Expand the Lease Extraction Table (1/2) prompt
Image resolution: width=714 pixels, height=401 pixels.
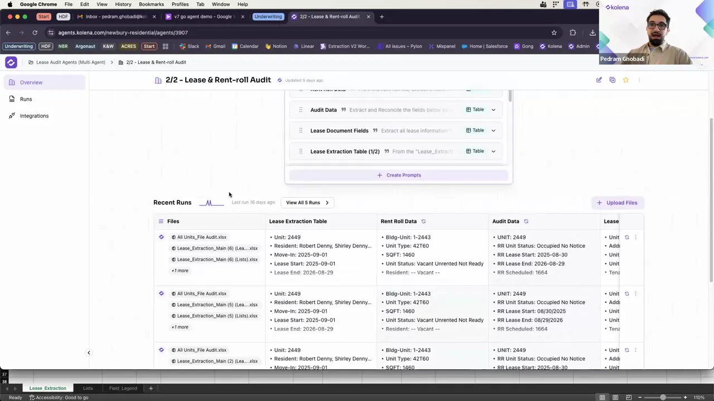[493, 151]
